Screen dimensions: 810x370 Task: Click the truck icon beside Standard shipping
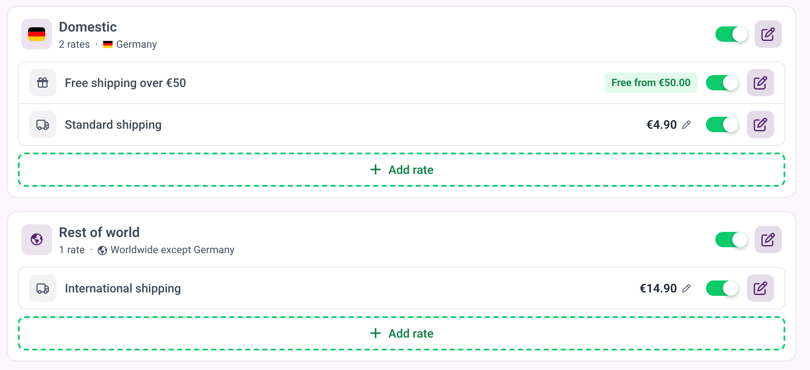coord(43,124)
